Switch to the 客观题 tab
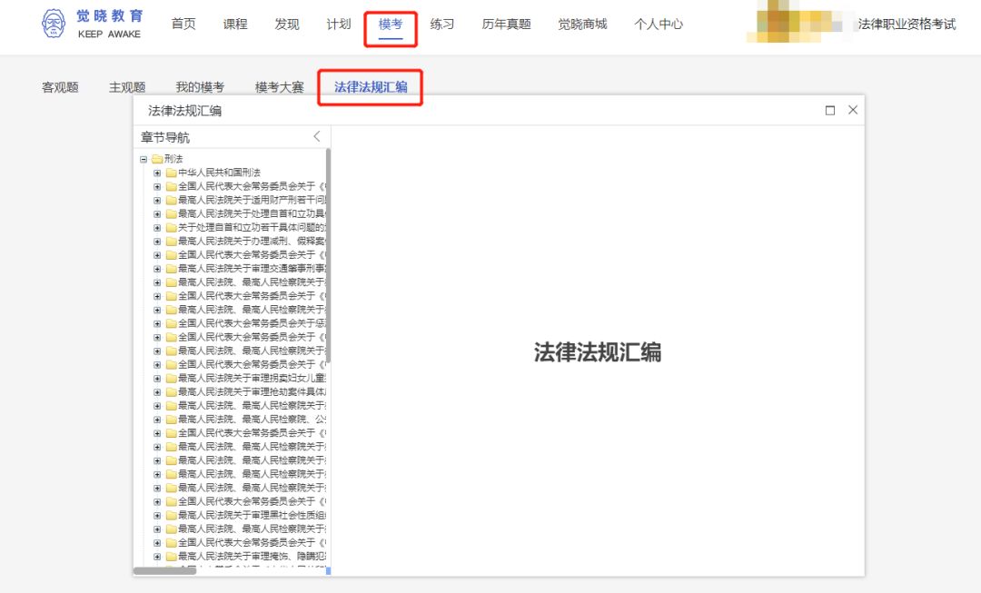 pos(57,85)
